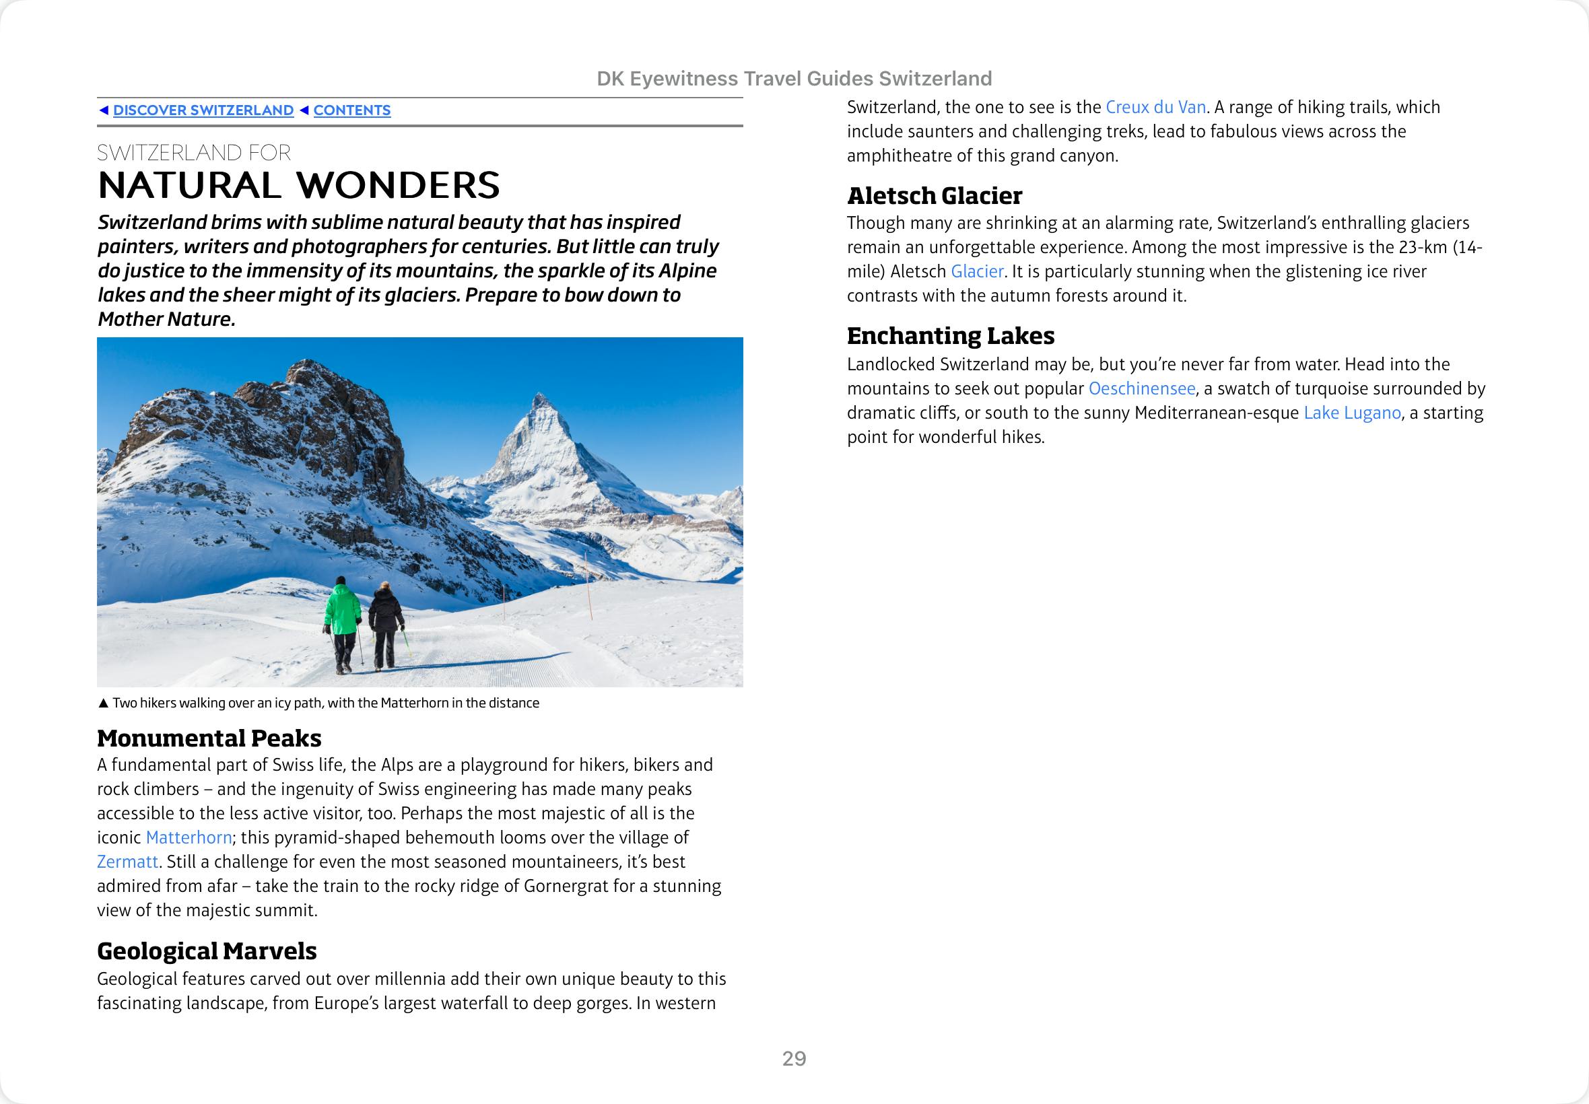Click the Natural Wonders main title
Screen dimensions: 1589x1104
(x=298, y=184)
